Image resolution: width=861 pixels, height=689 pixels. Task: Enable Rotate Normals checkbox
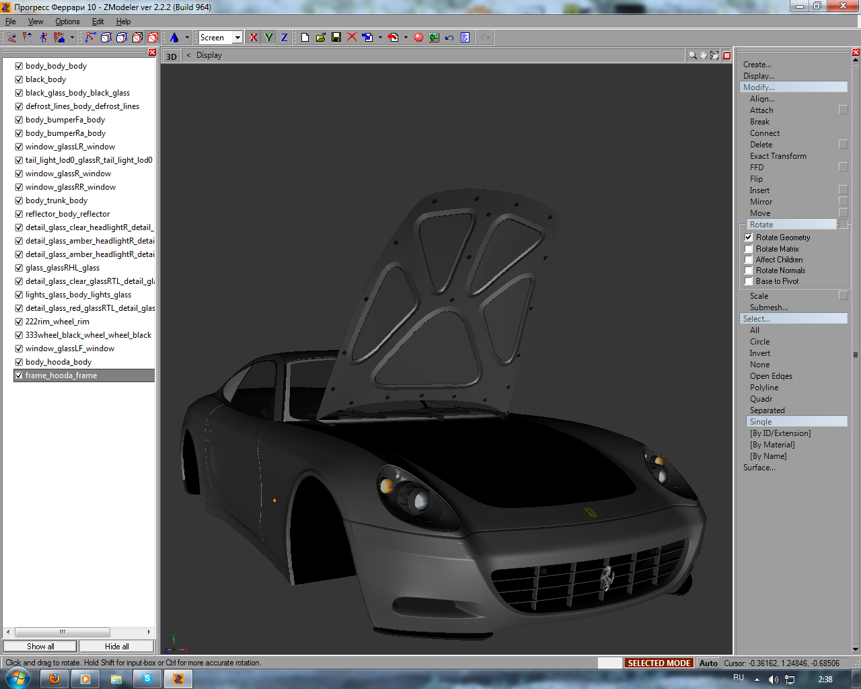click(749, 270)
